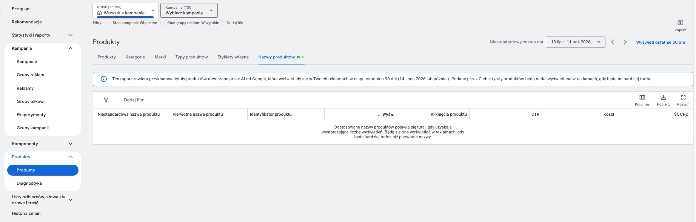
Task: Expand Statystyki i raporty section
Action: pyautogui.click(x=70, y=35)
